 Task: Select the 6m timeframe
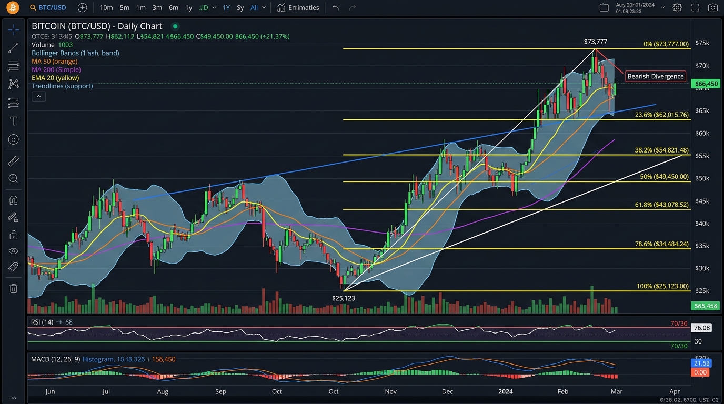[173, 7]
